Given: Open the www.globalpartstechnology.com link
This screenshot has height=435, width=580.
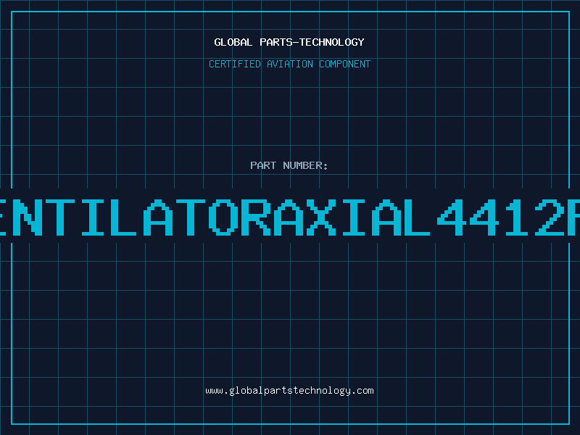Looking at the screenshot, I should point(289,391).
